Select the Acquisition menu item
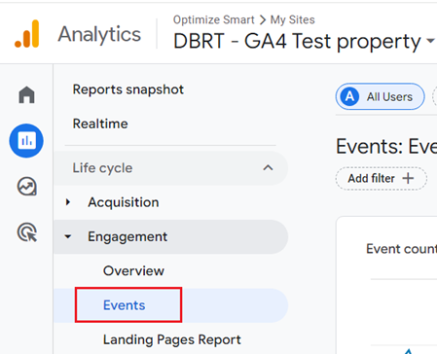 124,202
